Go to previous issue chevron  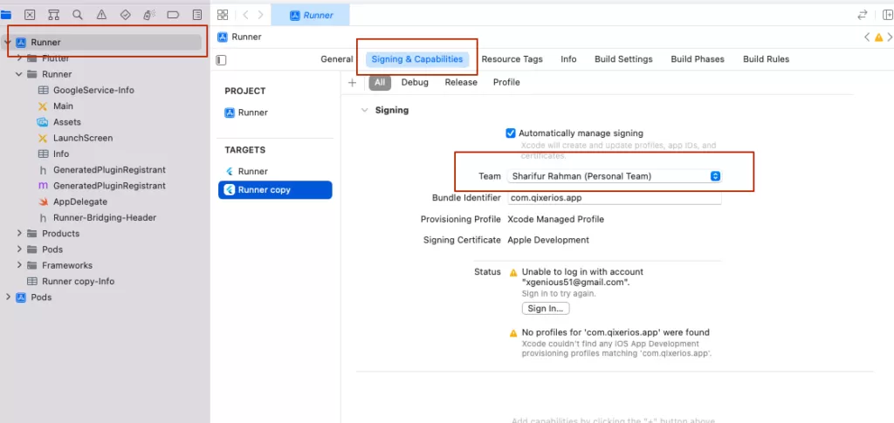(867, 38)
